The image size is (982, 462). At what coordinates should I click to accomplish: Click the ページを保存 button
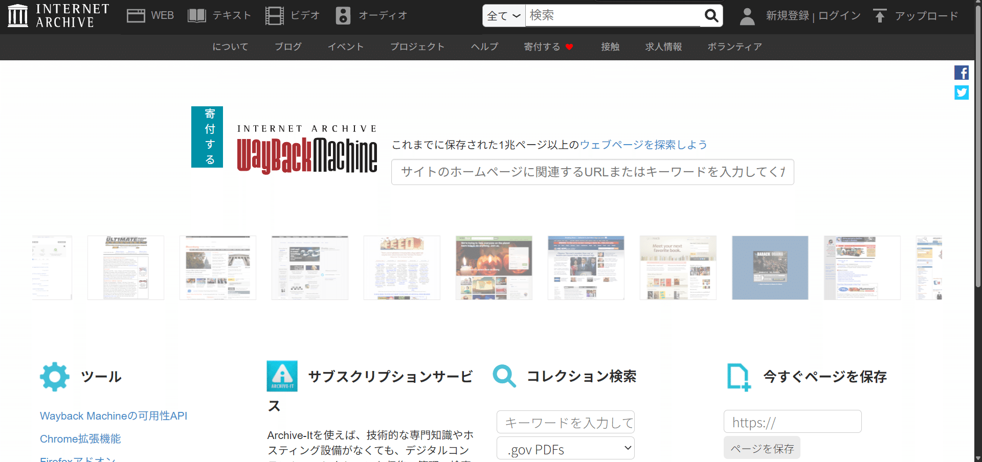(762, 449)
